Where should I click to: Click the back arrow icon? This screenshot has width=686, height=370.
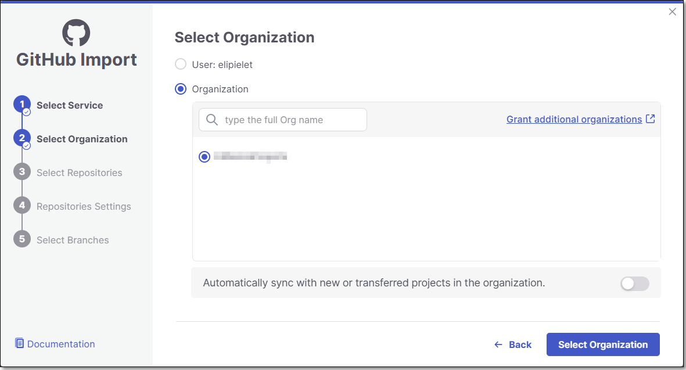tap(498, 344)
